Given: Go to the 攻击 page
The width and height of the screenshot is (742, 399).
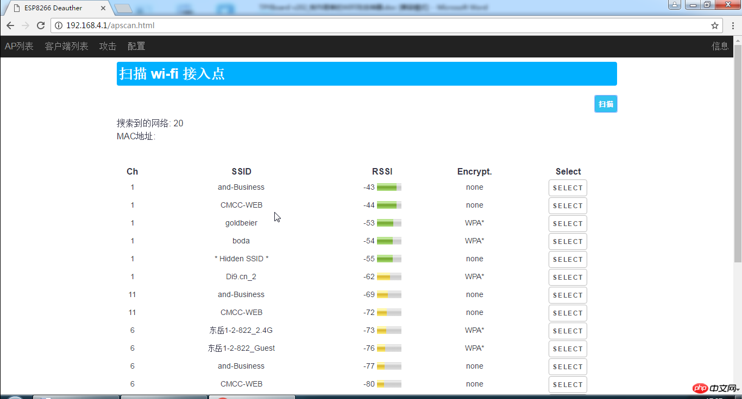Looking at the screenshot, I should pyautogui.click(x=108, y=47).
